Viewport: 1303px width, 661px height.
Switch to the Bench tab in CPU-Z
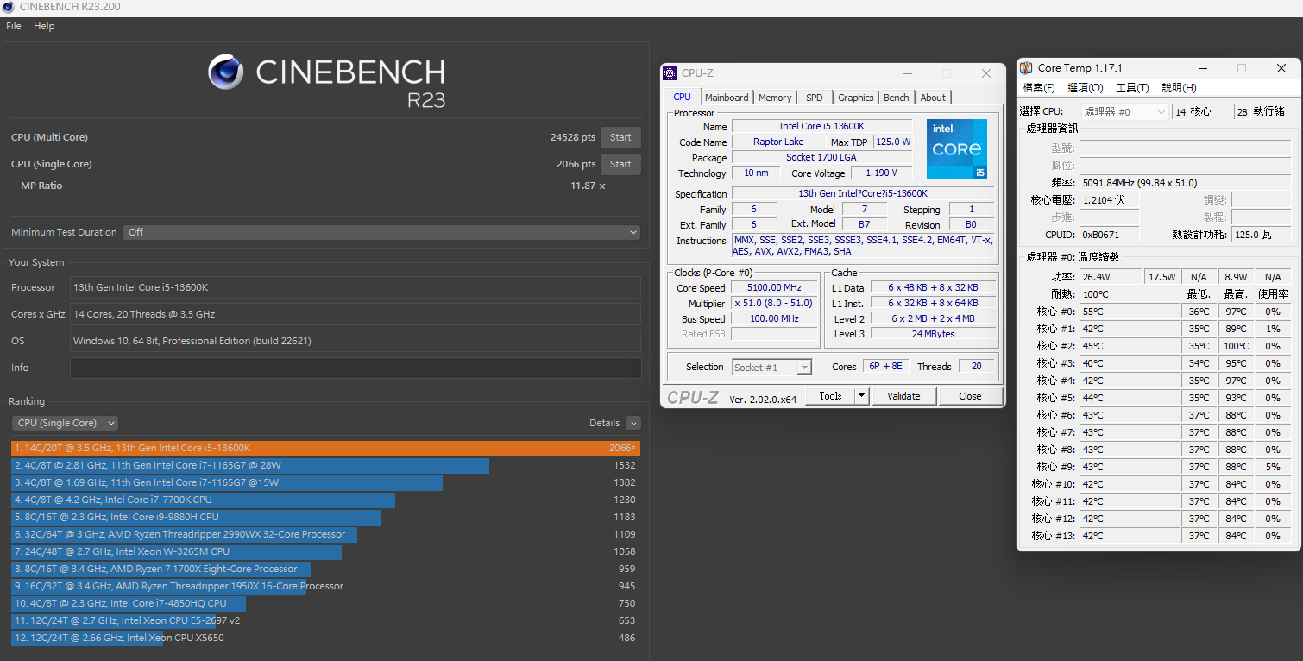(897, 98)
